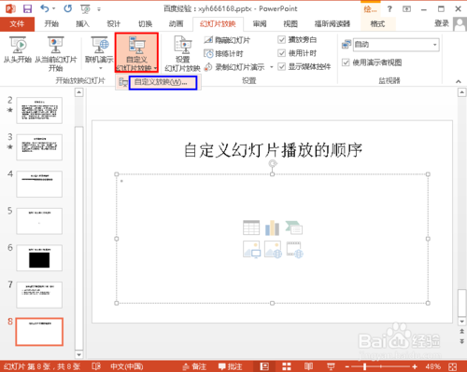Open PowerPoint Help question mark
This screenshot has height=372, width=467.
click(x=389, y=9)
